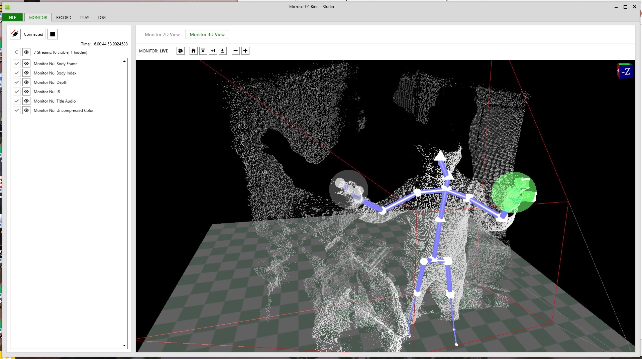Viewport: 642px width, 359px height.
Task: Switch to Monitor 2D View
Action: (162, 34)
